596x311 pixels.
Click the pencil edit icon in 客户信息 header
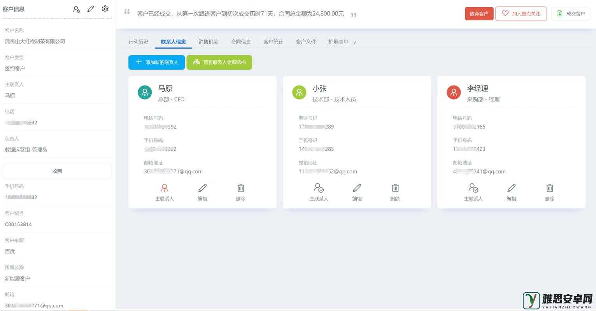[91, 9]
